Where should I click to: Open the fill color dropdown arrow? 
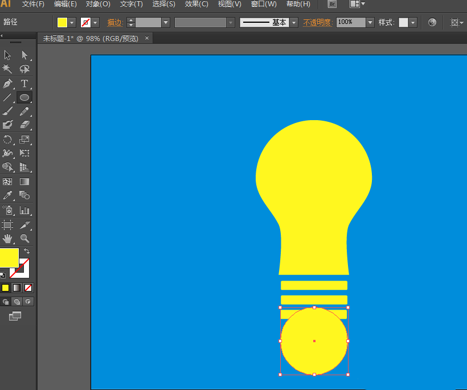point(72,23)
